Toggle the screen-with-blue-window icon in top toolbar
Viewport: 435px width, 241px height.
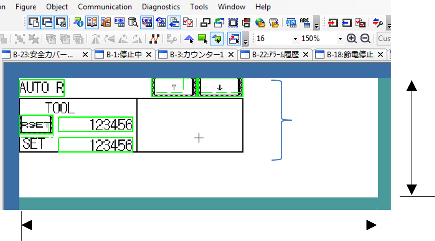tap(47, 22)
